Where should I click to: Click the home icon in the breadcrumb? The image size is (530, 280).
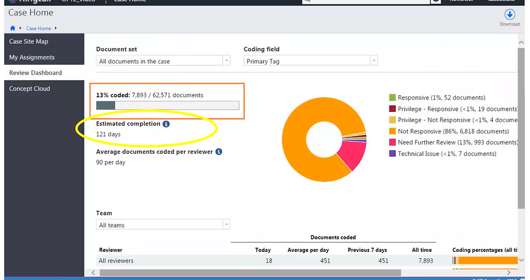12,28
